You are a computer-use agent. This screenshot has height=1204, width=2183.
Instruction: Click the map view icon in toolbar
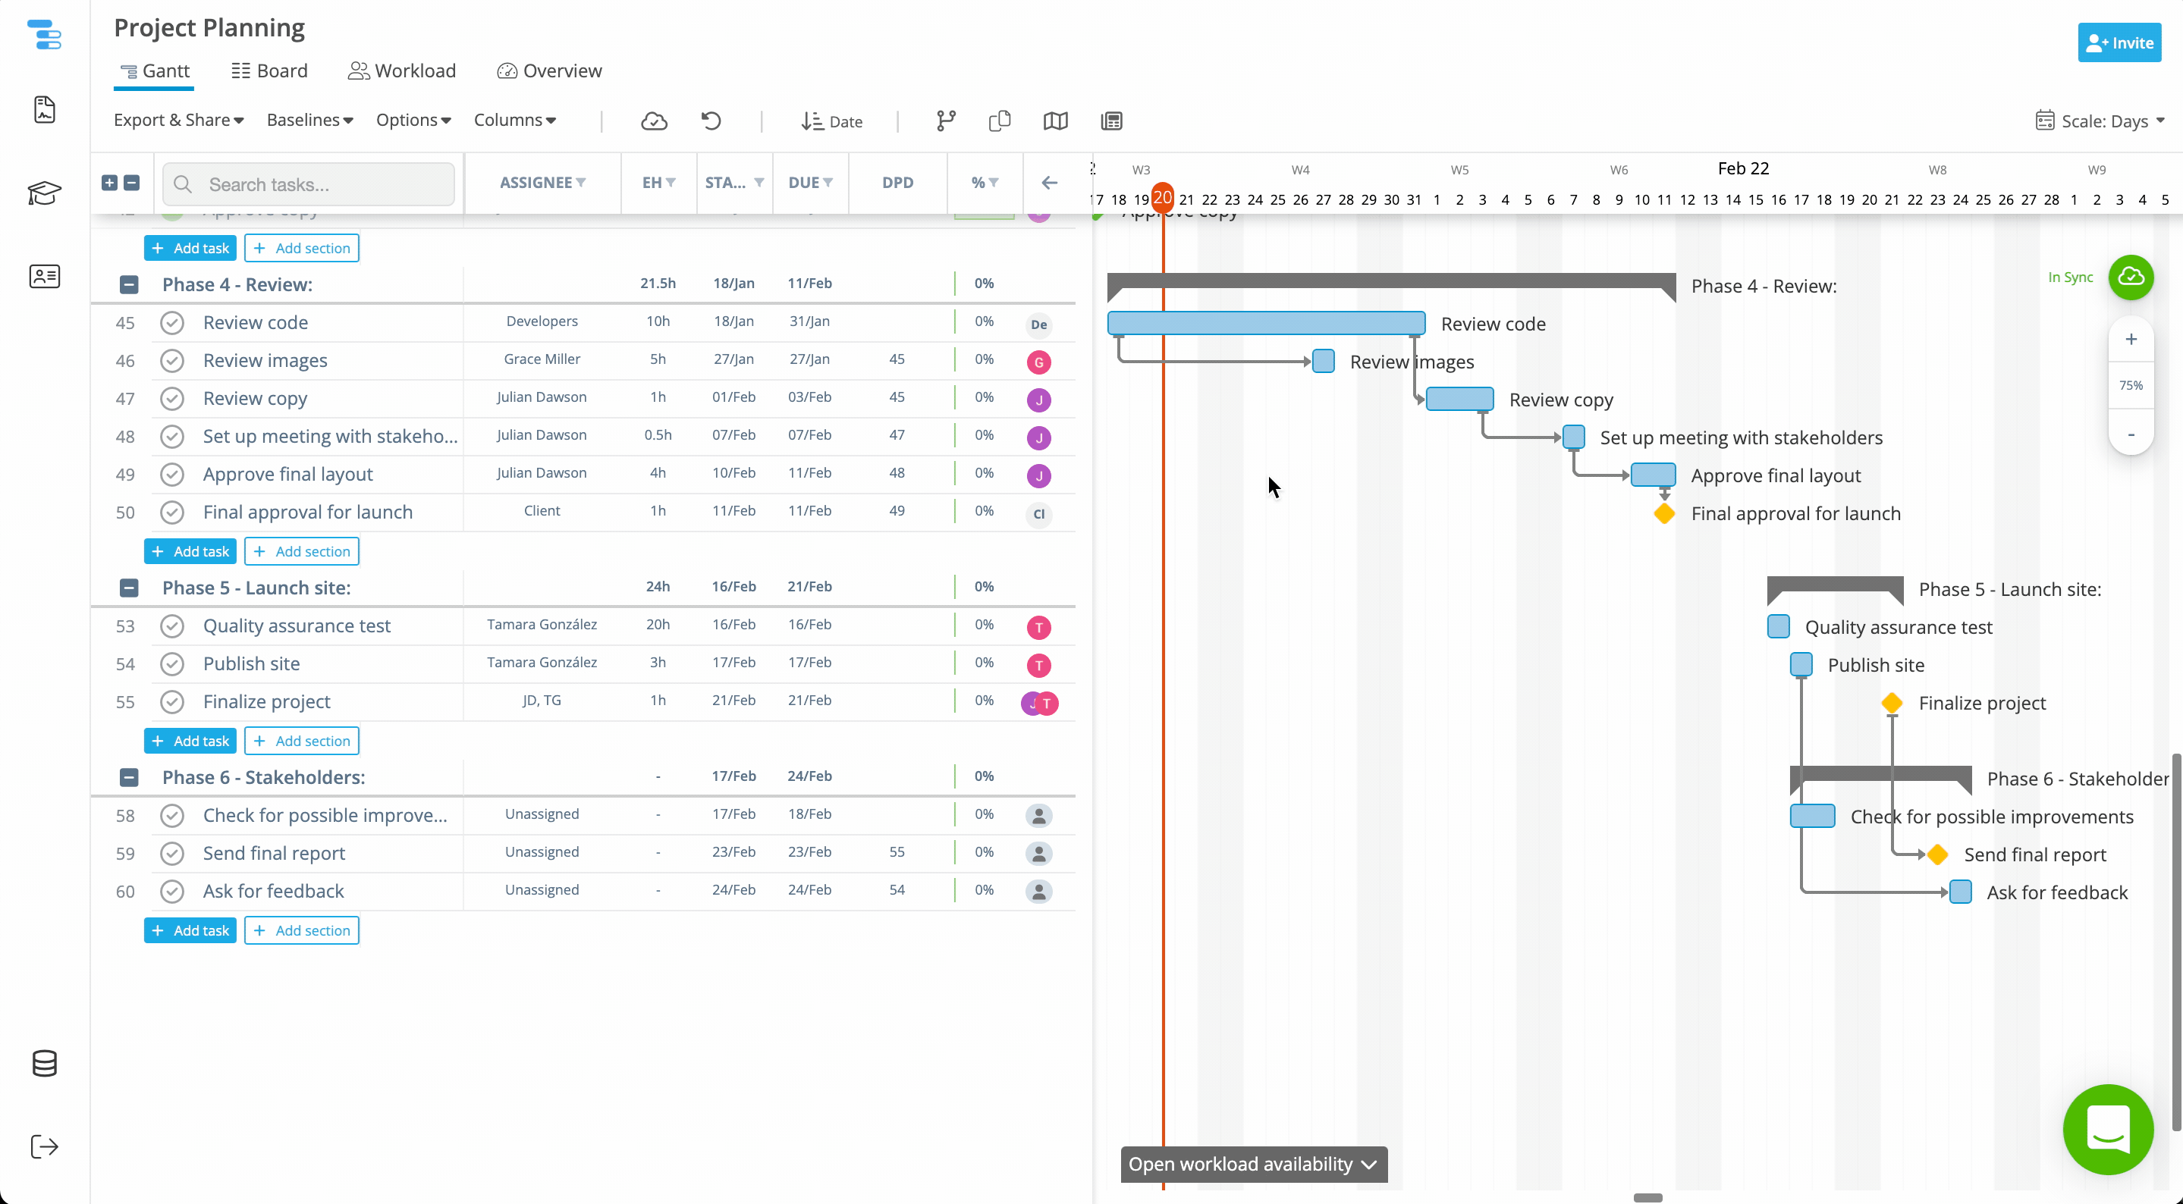click(1055, 121)
